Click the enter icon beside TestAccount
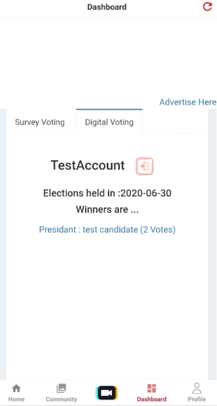 click(145, 166)
